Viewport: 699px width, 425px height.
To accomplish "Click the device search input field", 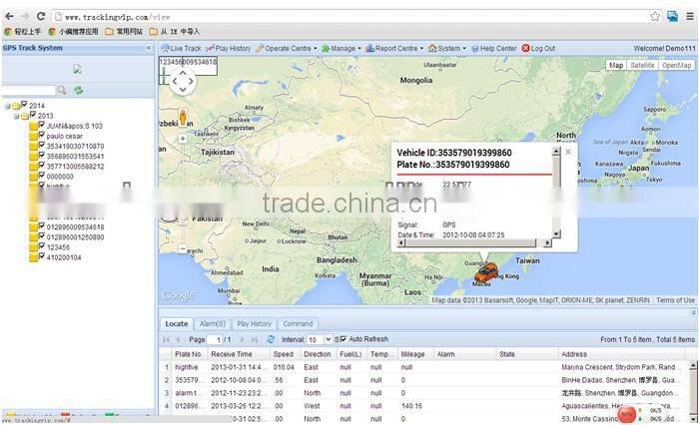I will pos(28,90).
